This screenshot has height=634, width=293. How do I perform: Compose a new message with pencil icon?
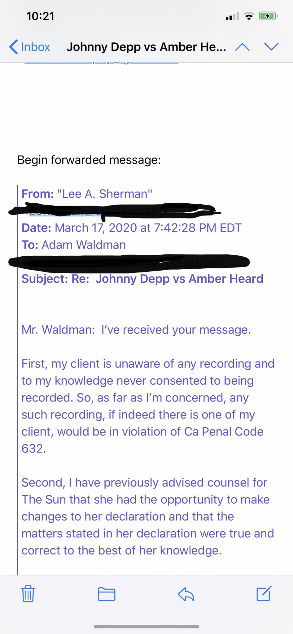pos(264,593)
